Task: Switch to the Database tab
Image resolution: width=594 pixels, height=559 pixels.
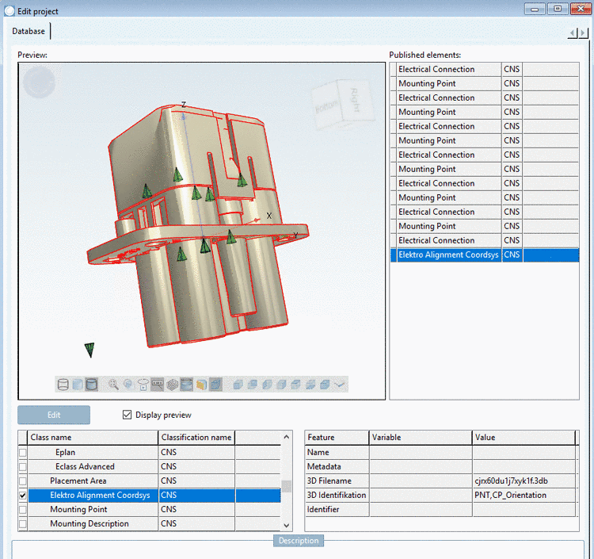Action: (29, 31)
